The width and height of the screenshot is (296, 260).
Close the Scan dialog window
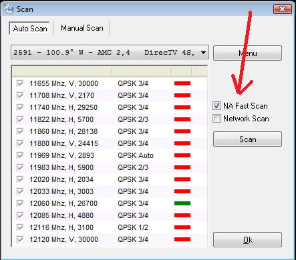point(283,9)
